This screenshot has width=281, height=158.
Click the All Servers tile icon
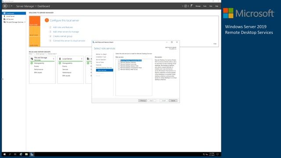tap(88, 59)
